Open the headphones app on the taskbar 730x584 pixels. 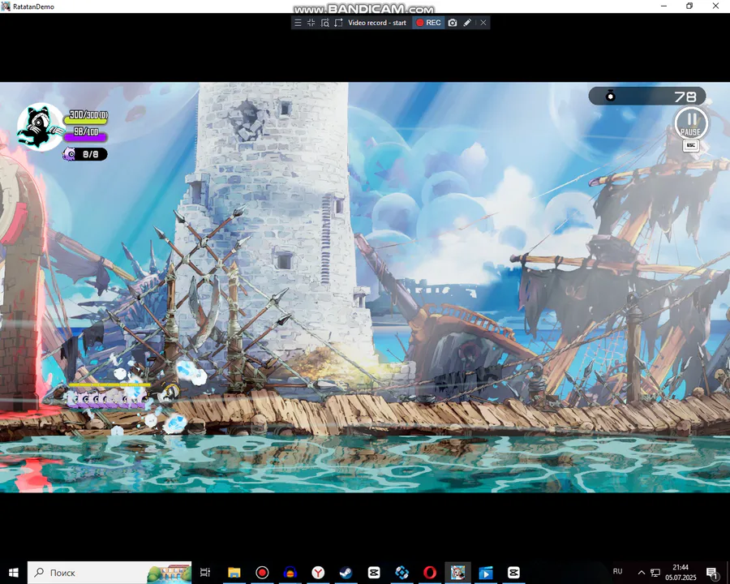[290, 573]
